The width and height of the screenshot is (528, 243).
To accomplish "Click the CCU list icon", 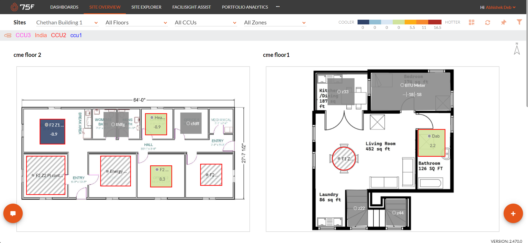I will [x=8, y=35].
